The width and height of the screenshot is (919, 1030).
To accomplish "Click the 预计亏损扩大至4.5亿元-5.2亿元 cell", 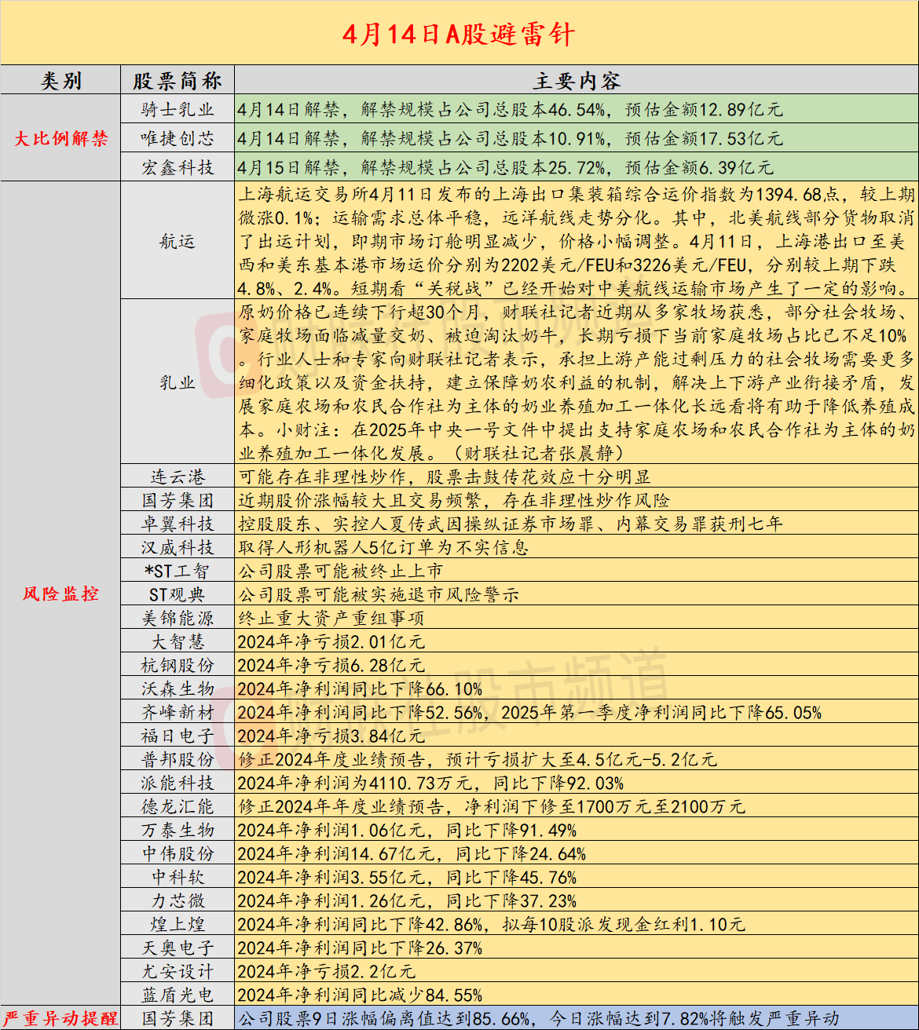I will 577,759.
